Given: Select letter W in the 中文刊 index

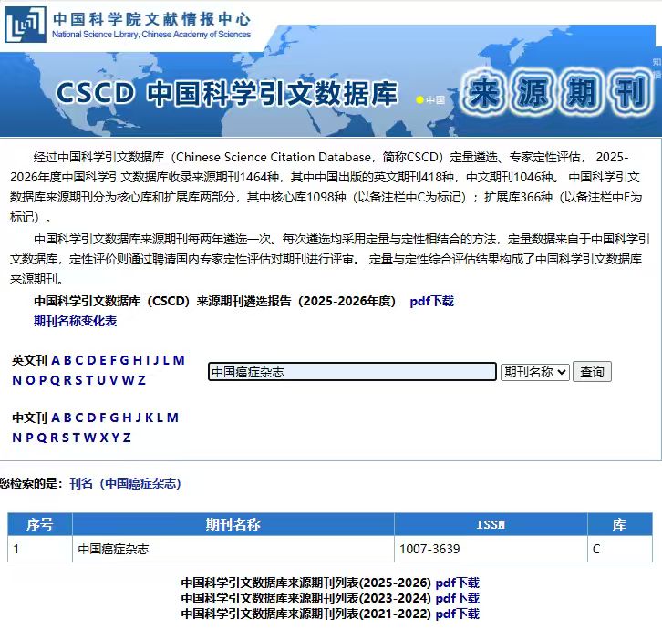Looking at the screenshot, I should pos(90,438).
